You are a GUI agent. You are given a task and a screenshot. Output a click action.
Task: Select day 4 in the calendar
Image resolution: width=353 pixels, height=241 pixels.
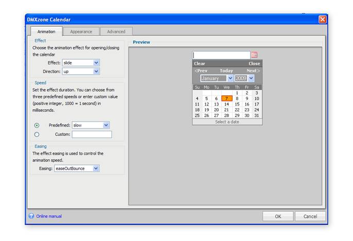(x=197, y=98)
